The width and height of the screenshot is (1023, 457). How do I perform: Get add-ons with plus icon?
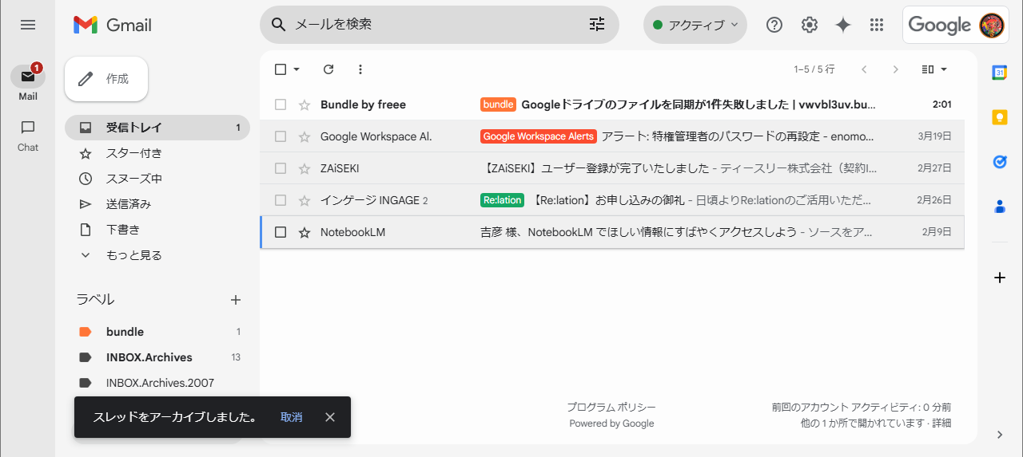pos(999,278)
